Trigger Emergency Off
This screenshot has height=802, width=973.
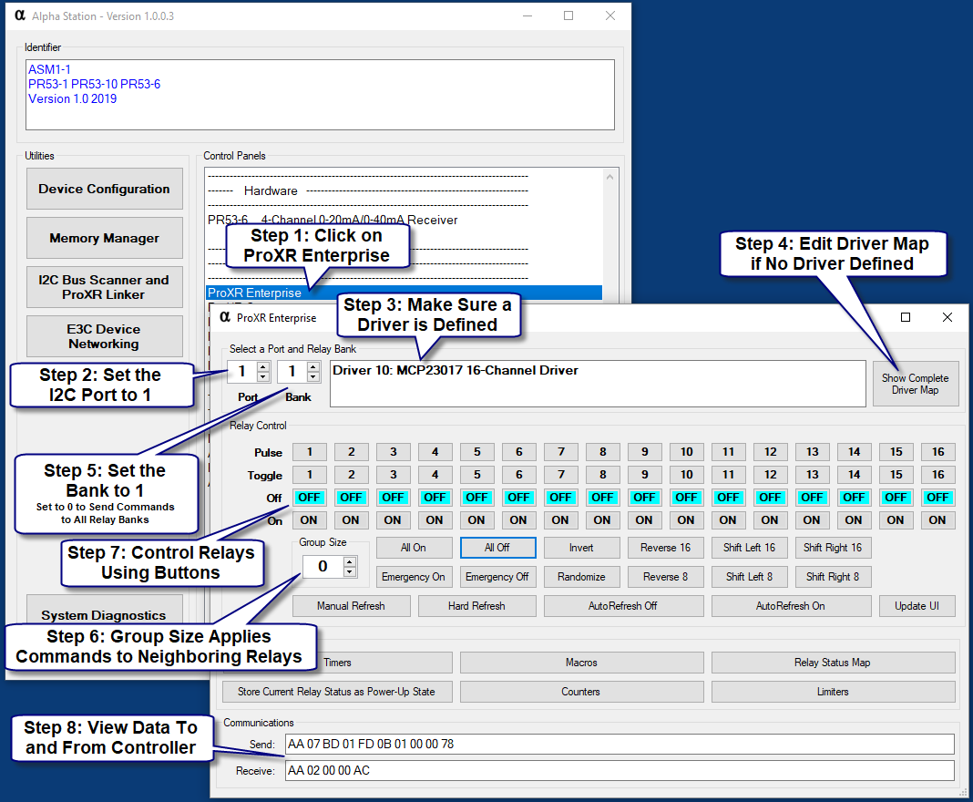[497, 577]
